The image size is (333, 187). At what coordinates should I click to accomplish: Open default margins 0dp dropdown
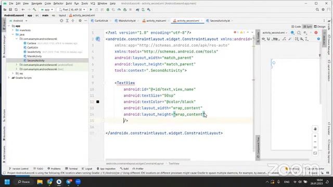(275, 39)
